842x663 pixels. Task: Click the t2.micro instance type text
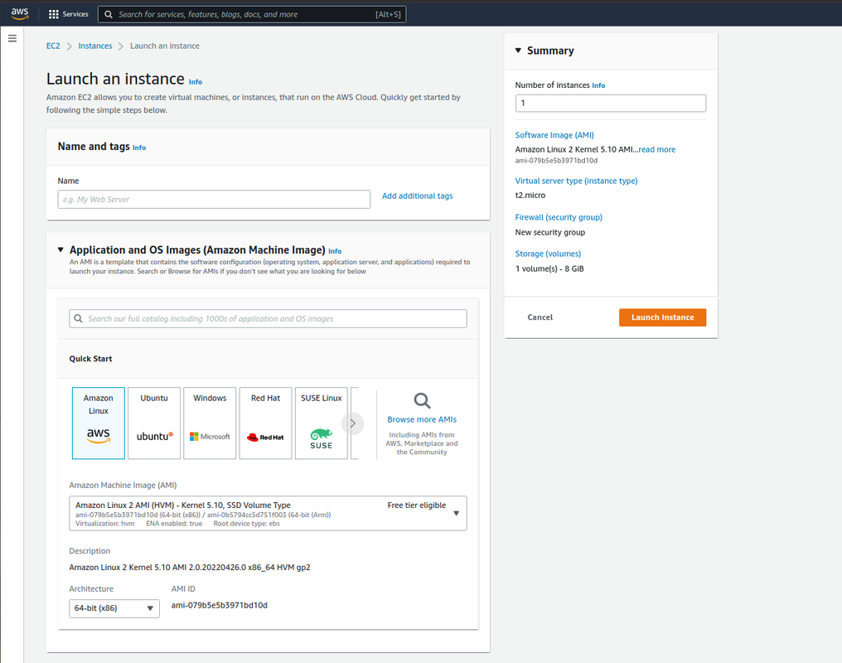[x=530, y=196]
